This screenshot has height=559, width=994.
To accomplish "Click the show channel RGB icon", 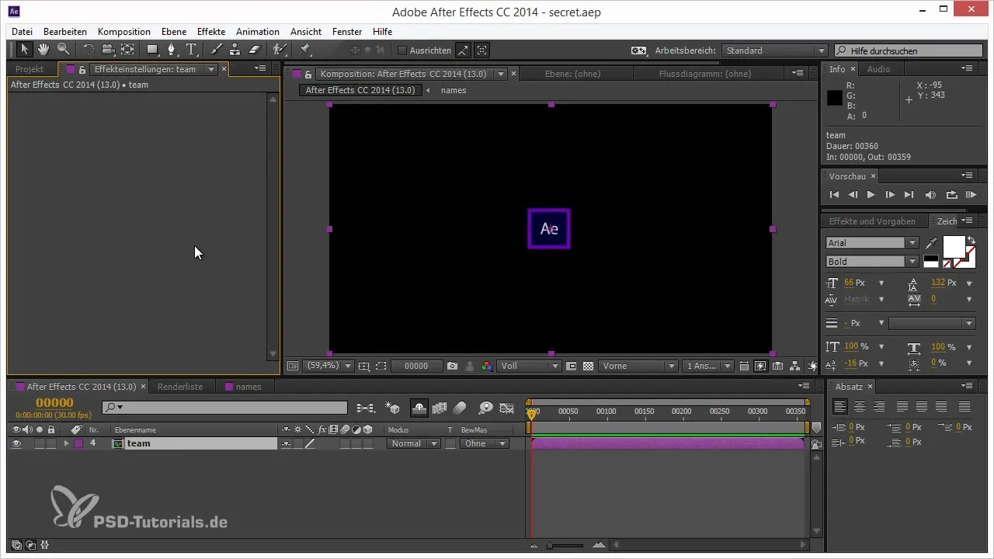I will (x=486, y=366).
